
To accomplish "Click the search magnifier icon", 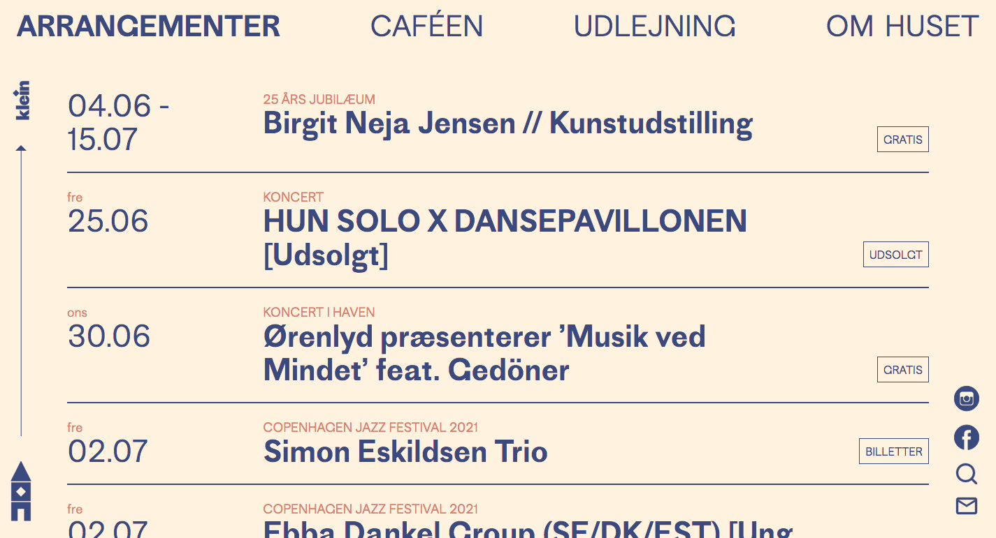I will click(966, 475).
